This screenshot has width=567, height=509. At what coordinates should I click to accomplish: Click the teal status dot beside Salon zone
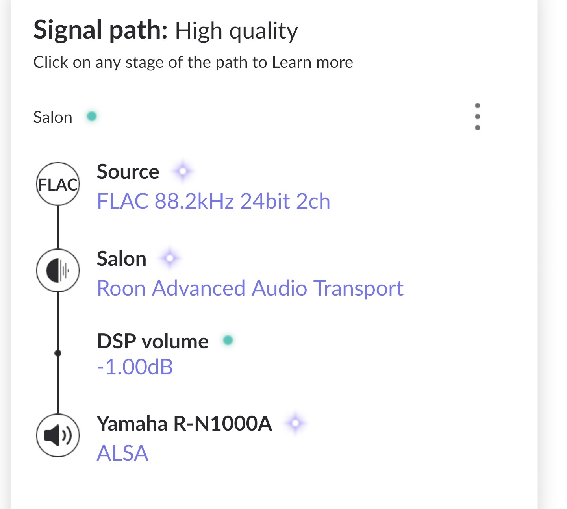tap(92, 115)
